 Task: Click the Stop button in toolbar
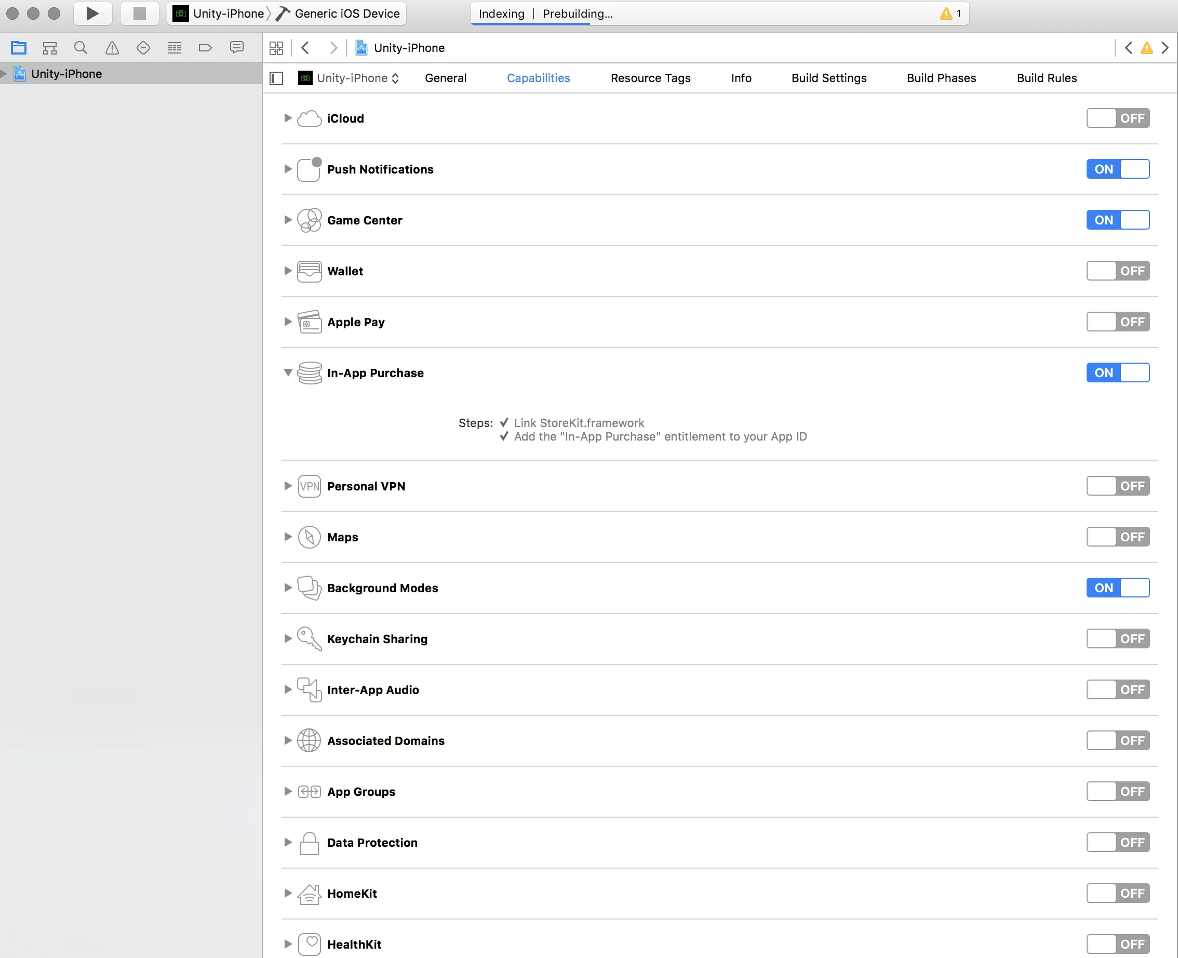pyautogui.click(x=140, y=13)
